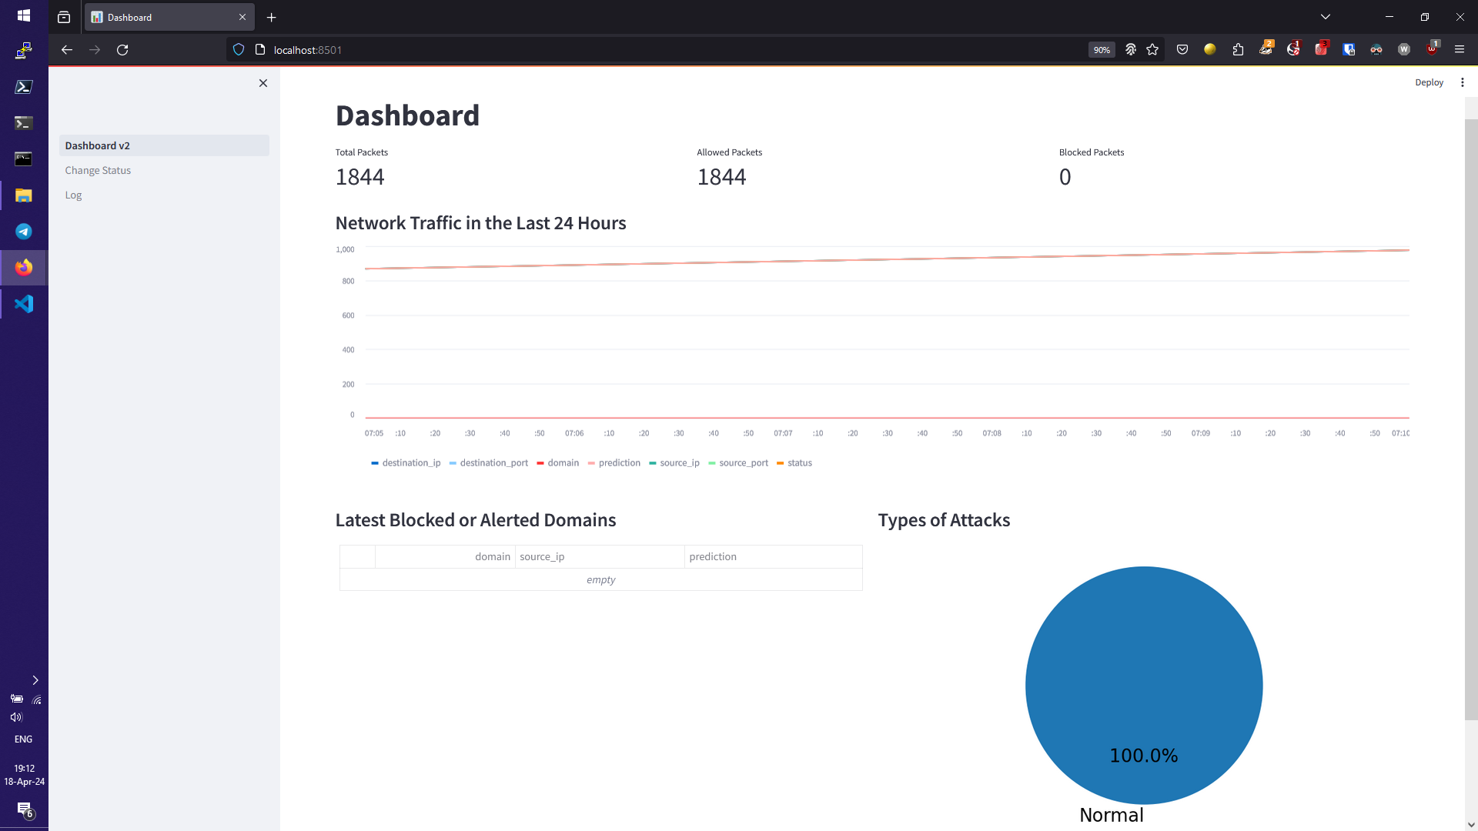Toggle source_ip series in chart legend
This screenshot has width=1478, height=831.
click(674, 463)
